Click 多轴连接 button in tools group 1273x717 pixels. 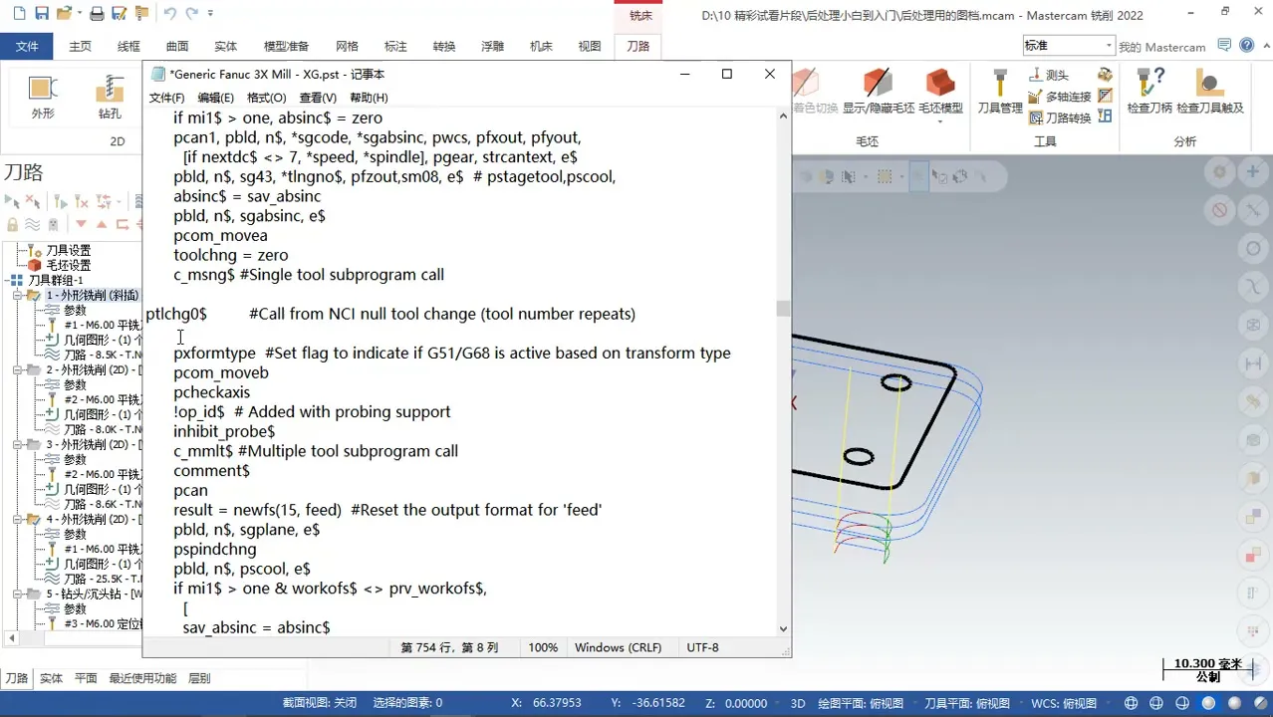1060,97
